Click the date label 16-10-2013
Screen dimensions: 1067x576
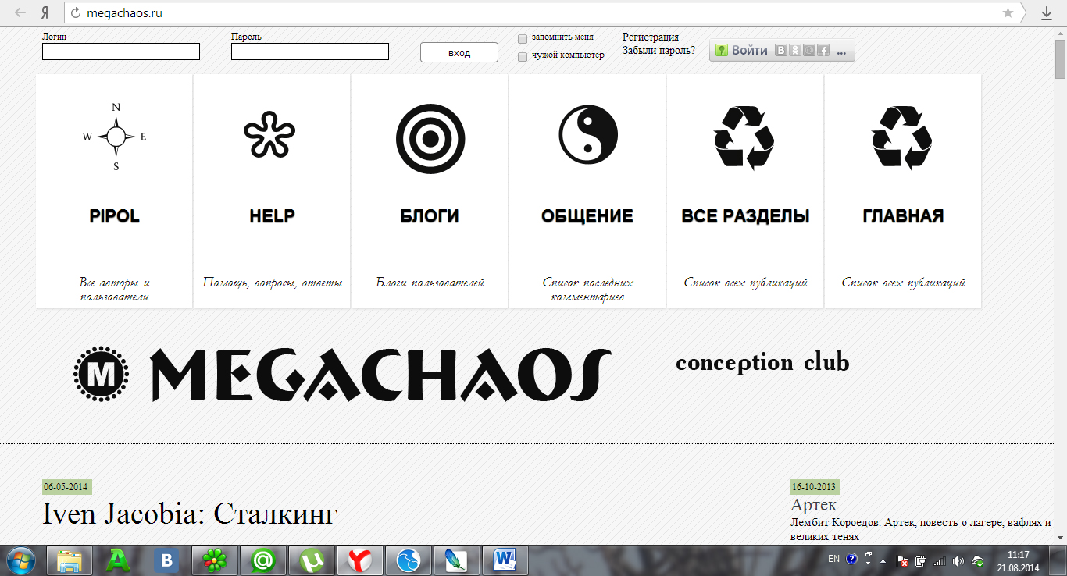tap(815, 487)
